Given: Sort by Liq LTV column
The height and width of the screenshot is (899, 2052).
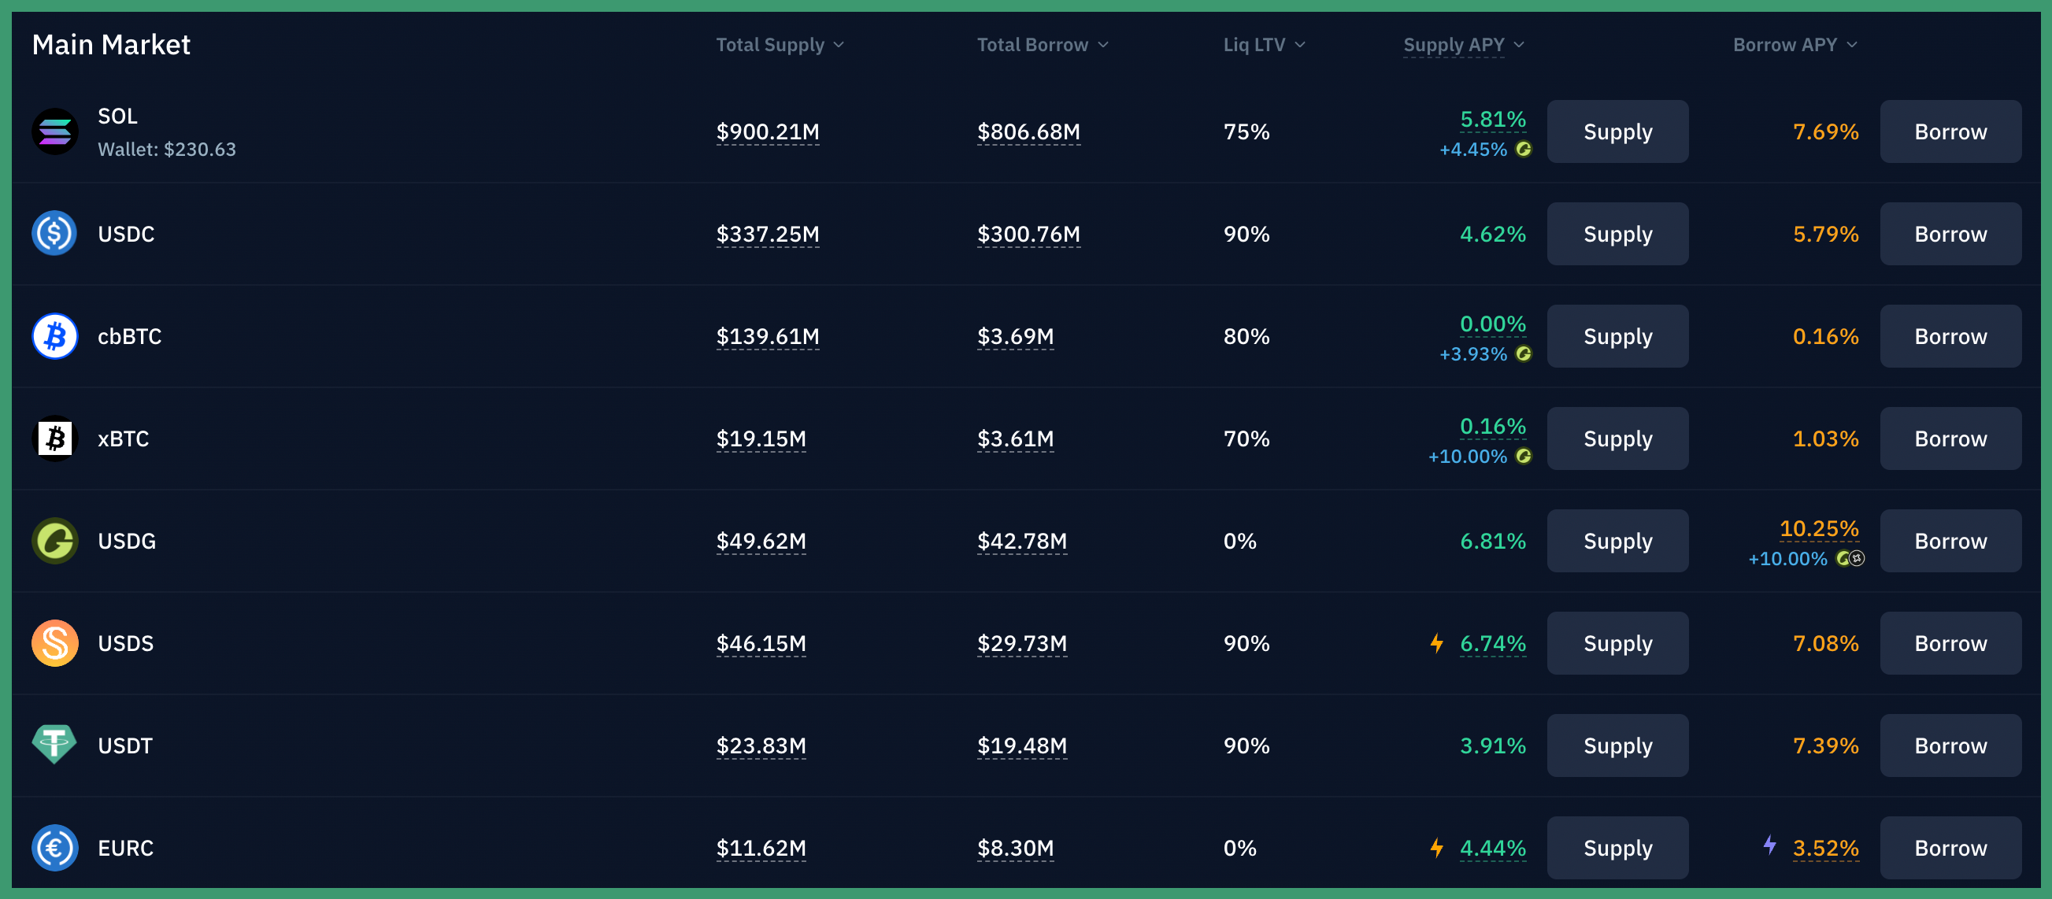Looking at the screenshot, I should (1263, 45).
